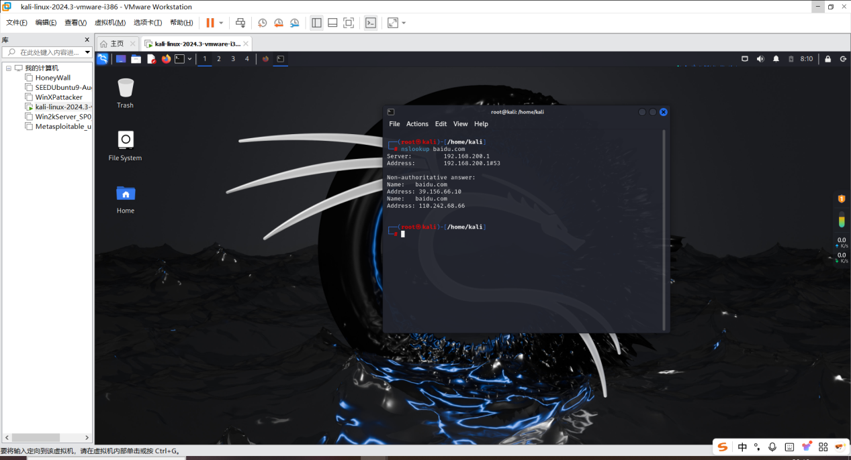This screenshot has width=851, height=460.
Task: Launch Firefox from the Kali panel
Action: (x=166, y=59)
